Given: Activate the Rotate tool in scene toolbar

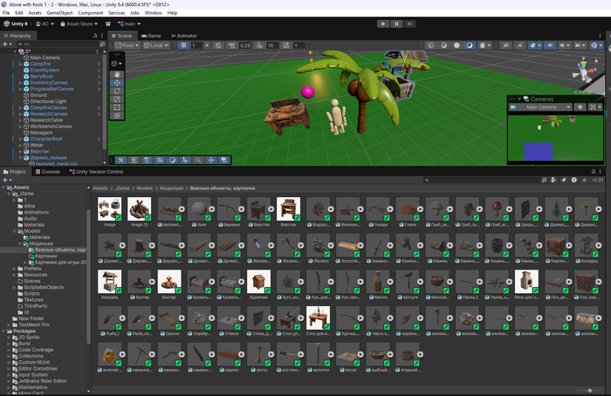Looking at the screenshot, I should coord(117,91).
